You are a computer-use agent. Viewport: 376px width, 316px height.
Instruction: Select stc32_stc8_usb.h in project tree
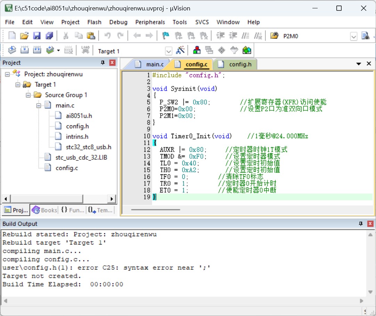point(89,147)
